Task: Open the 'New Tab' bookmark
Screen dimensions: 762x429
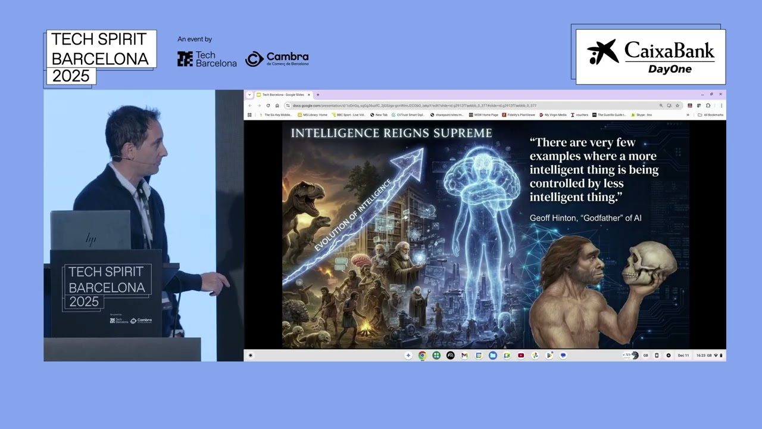Action: [x=379, y=114]
